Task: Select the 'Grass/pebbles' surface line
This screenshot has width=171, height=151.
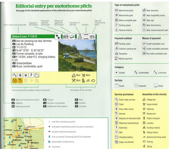Action: 24,63
